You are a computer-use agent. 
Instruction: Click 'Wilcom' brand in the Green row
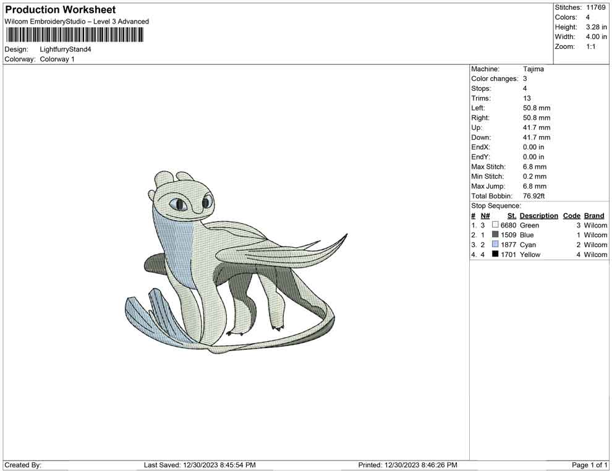pyautogui.click(x=595, y=225)
